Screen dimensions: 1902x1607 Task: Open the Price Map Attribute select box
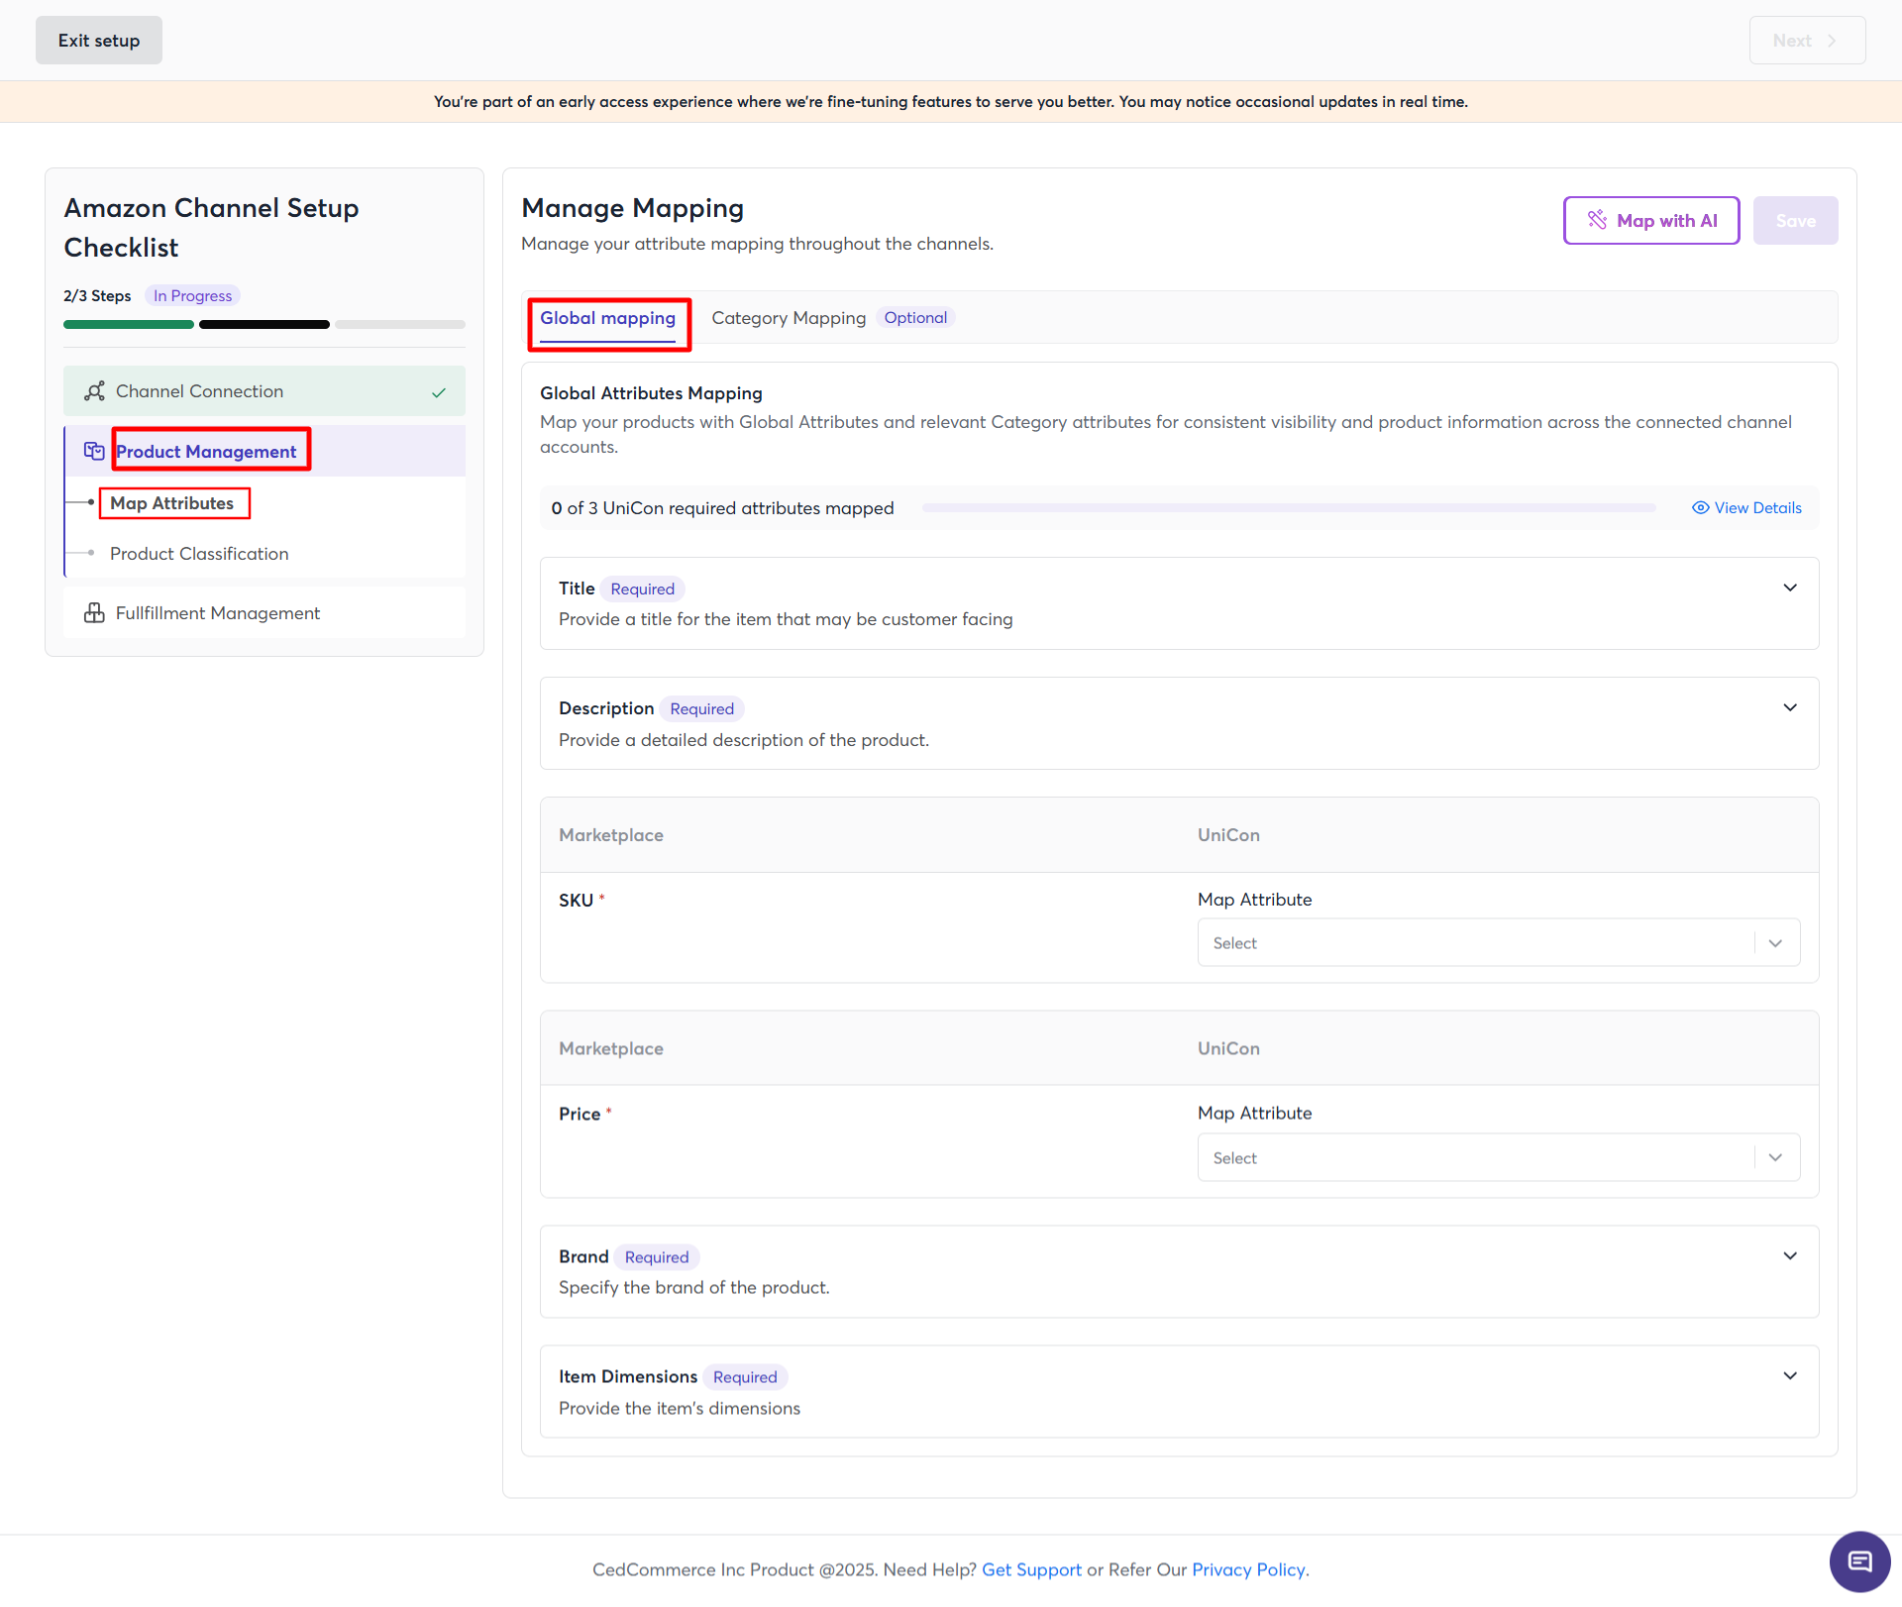(x=1498, y=1157)
